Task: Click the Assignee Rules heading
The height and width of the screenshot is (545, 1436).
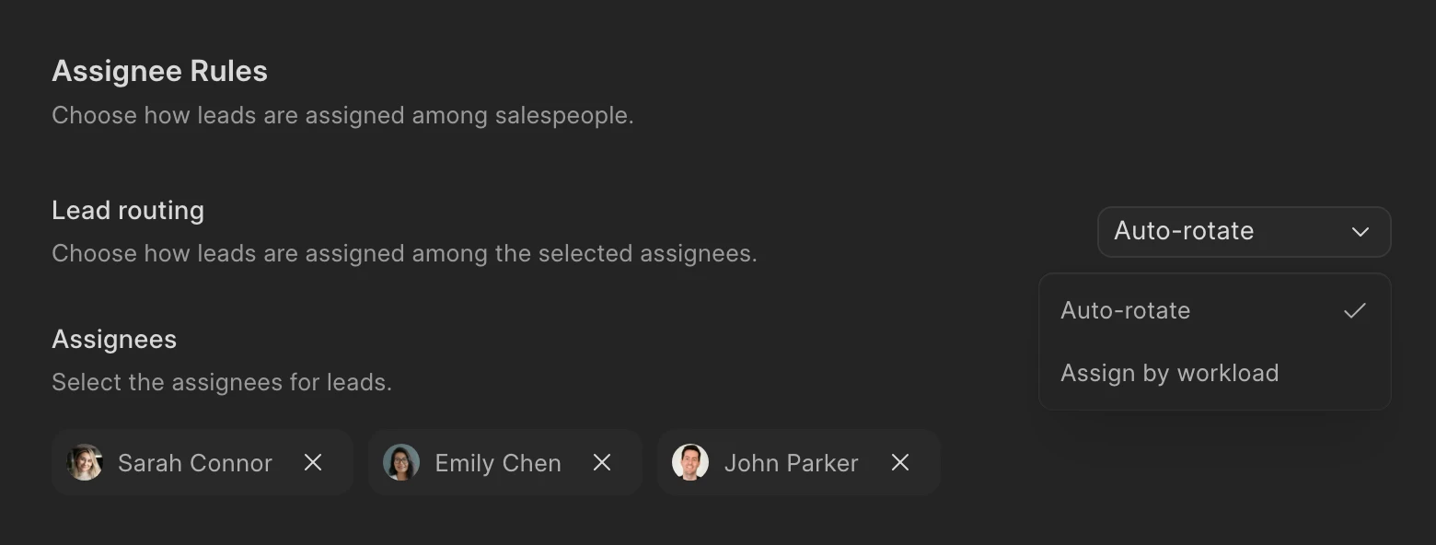Action: (x=159, y=71)
